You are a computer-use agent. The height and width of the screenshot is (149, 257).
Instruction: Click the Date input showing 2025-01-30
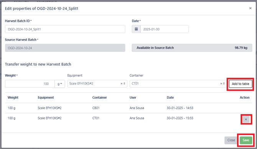point(165,29)
